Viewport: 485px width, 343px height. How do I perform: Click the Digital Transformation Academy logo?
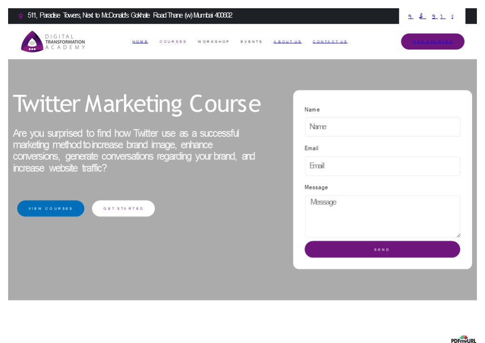(x=53, y=41)
